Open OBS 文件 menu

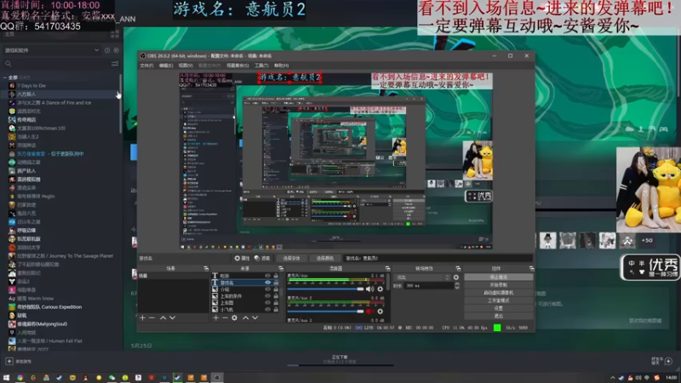(146, 66)
